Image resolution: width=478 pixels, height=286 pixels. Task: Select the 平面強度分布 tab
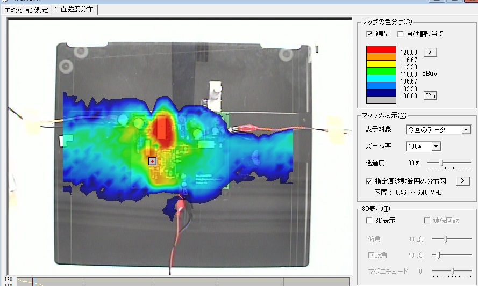click(x=74, y=10)
